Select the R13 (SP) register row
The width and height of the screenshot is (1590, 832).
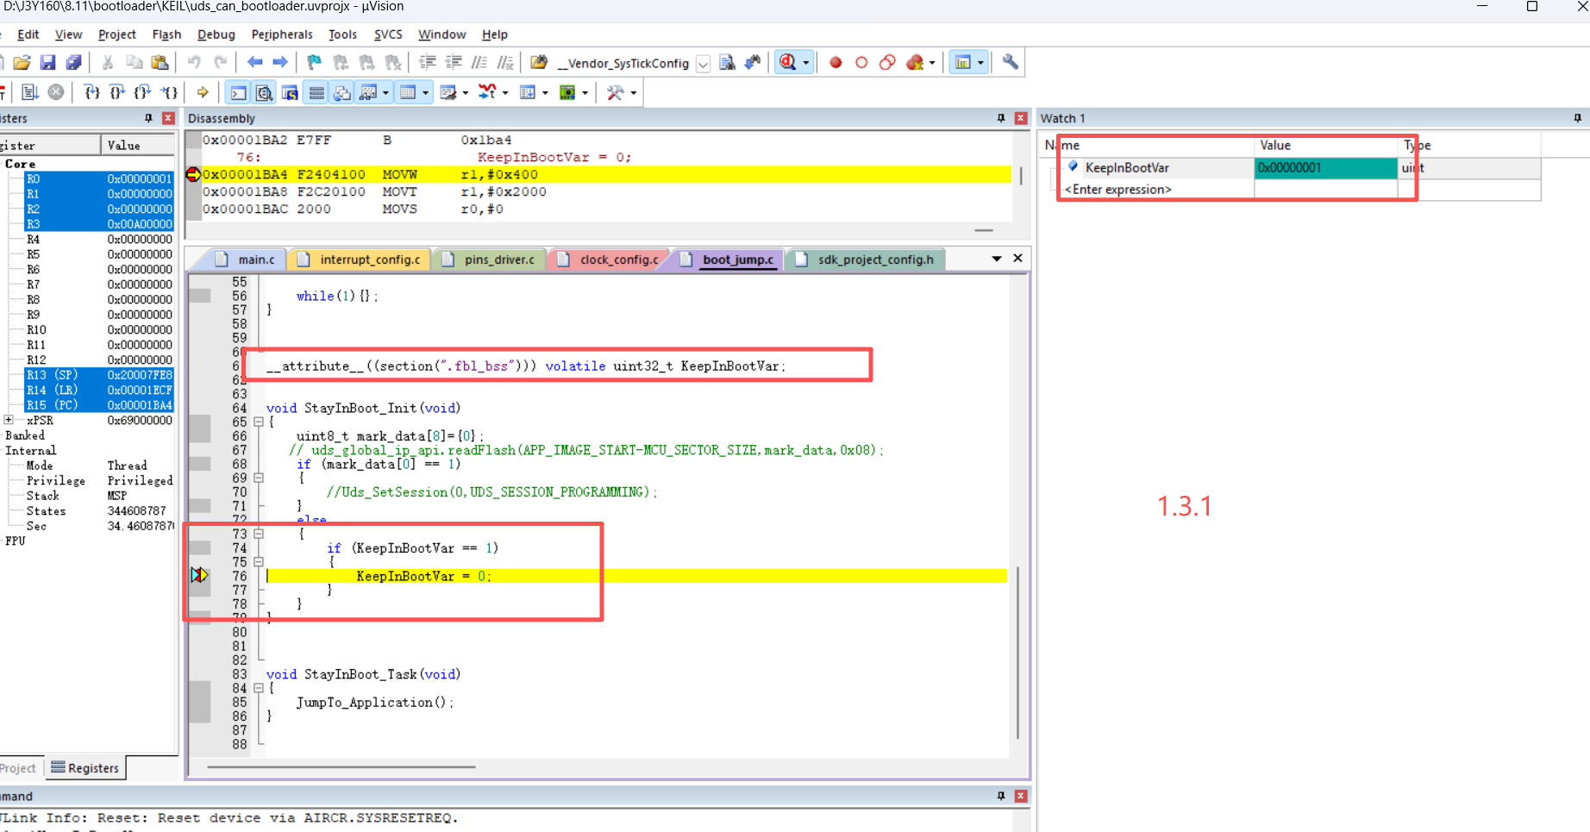click(x=98, y=375)
